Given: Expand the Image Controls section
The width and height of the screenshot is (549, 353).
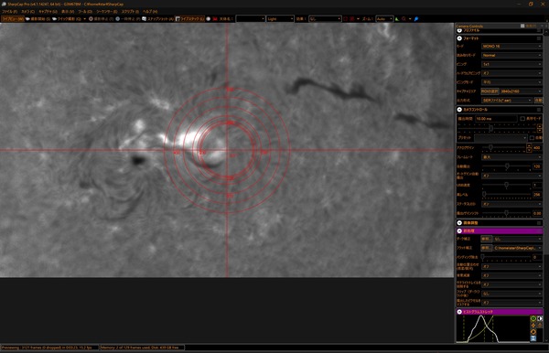Looking at the screenshot, I should pyautogui.click(x=459, y=223).
